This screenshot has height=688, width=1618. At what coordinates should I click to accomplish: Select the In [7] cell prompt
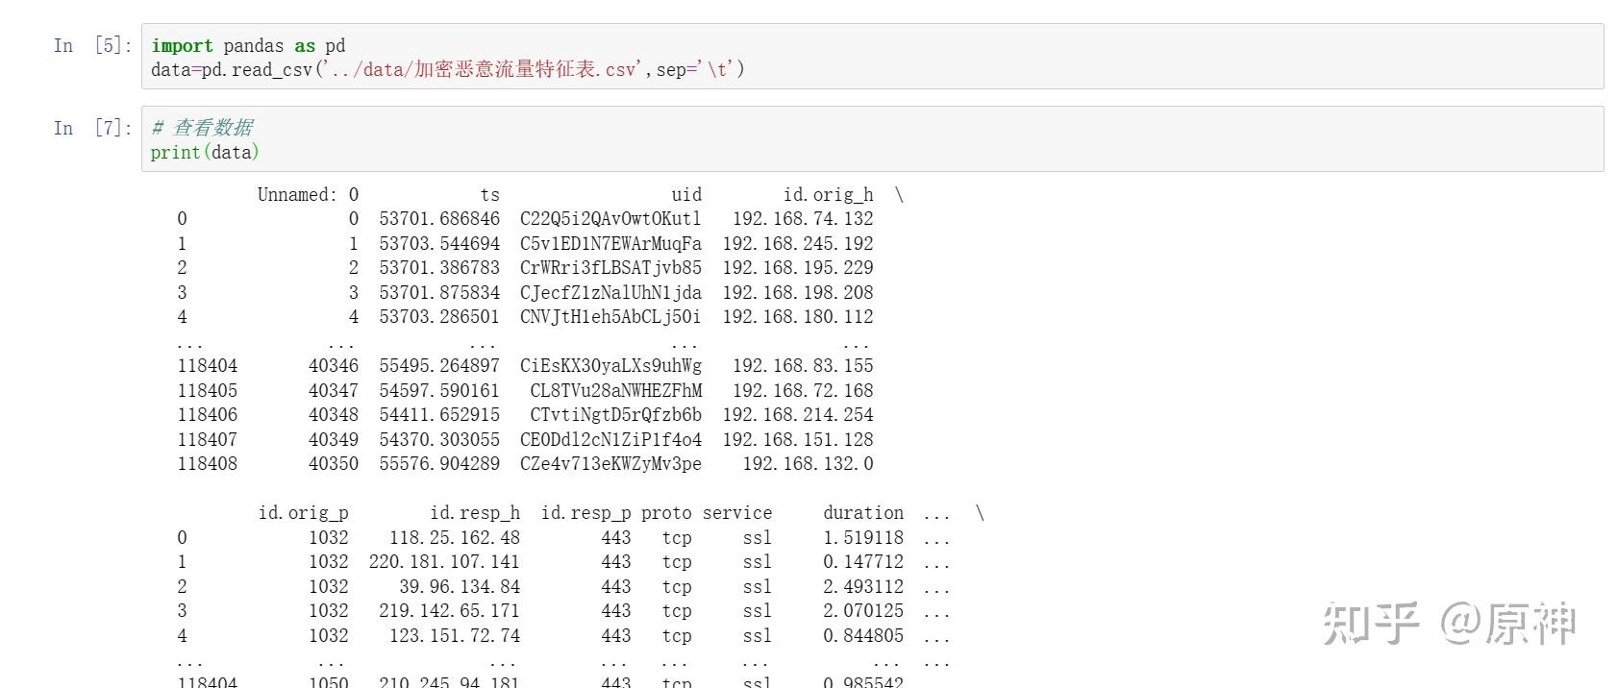[93, 128]
